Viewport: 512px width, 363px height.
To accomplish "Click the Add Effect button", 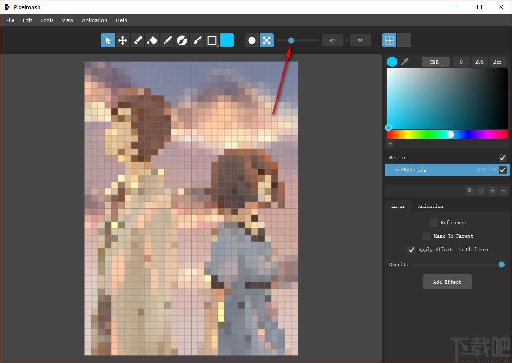I will tap(447, 282).
